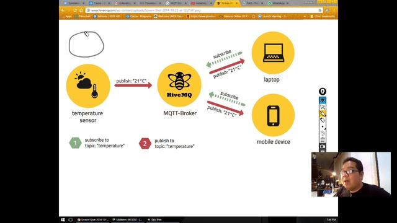Bookmark this page with the star icon
This screenshot has width=397, height=223.
click(x=320, y=11)
